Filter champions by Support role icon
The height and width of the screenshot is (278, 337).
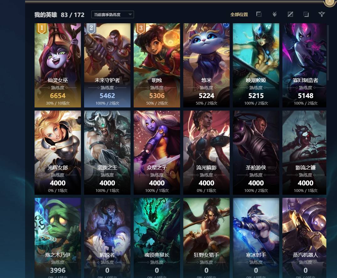(322, 14)
